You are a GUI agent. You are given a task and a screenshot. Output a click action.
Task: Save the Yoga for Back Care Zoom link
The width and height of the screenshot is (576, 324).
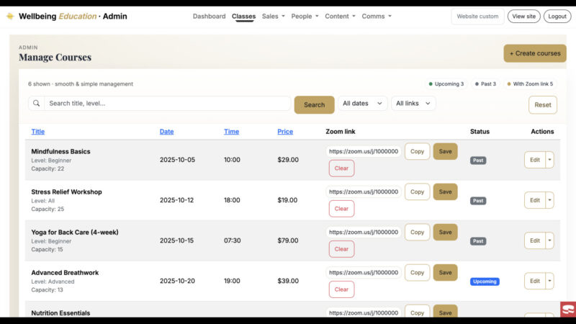pyautogui.click(x=445, y=232)
